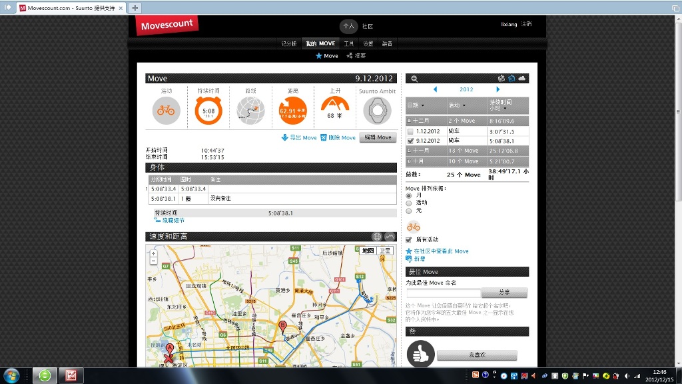Select the 活动 sort radio button

click(409, 203)
